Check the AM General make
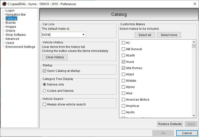This screenshot has width=199, height=137. [123, 49]
